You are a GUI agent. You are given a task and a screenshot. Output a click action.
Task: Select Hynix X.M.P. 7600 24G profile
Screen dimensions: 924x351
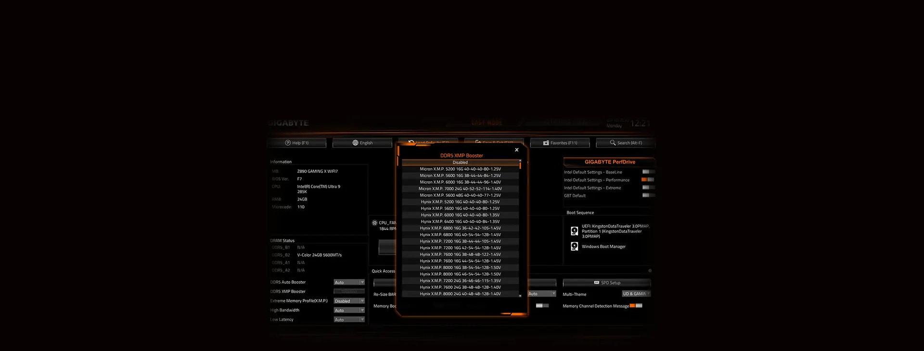pos(460,288)
